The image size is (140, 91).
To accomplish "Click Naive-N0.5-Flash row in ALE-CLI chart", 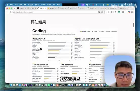I will click(95, 47).
